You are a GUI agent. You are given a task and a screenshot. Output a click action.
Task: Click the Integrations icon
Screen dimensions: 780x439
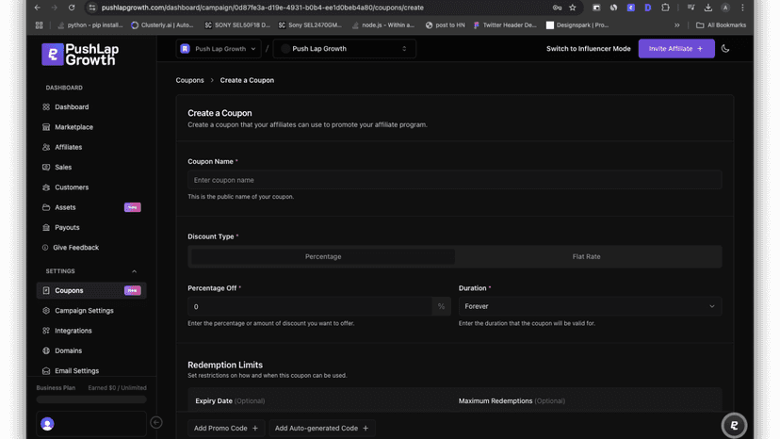46,331
